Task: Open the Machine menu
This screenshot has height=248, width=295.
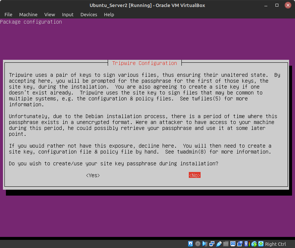Action: coord(28,14)
